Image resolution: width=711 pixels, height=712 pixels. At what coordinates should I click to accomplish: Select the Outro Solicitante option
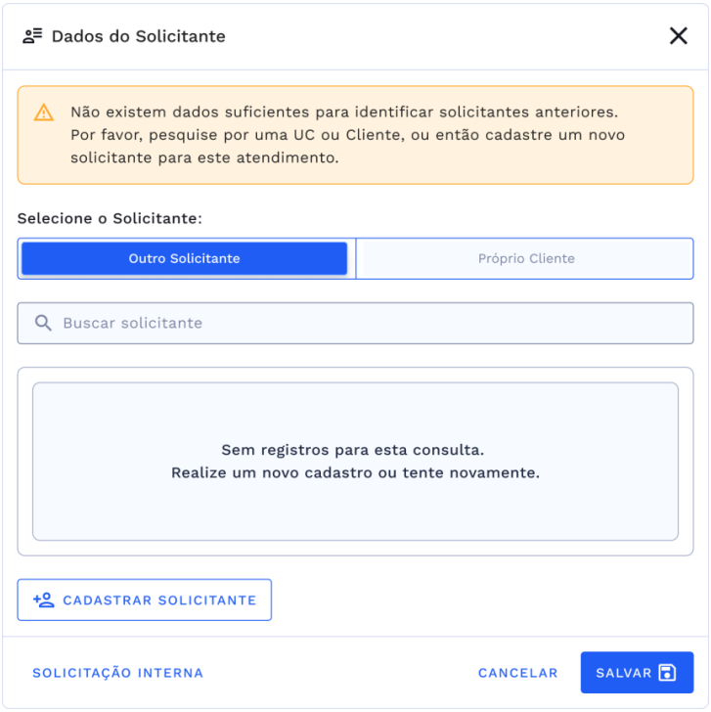pos(185,258)
